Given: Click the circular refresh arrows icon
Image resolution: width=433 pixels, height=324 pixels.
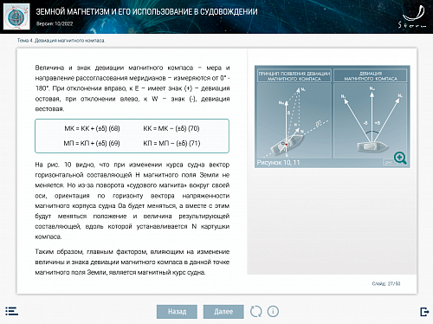Looking at the screenshot, I should pyautogui.click(x=255, y=312).
